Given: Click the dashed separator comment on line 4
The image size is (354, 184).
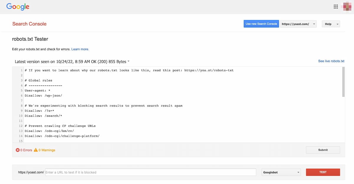Looking at the screenshot, I should (43, 86).
